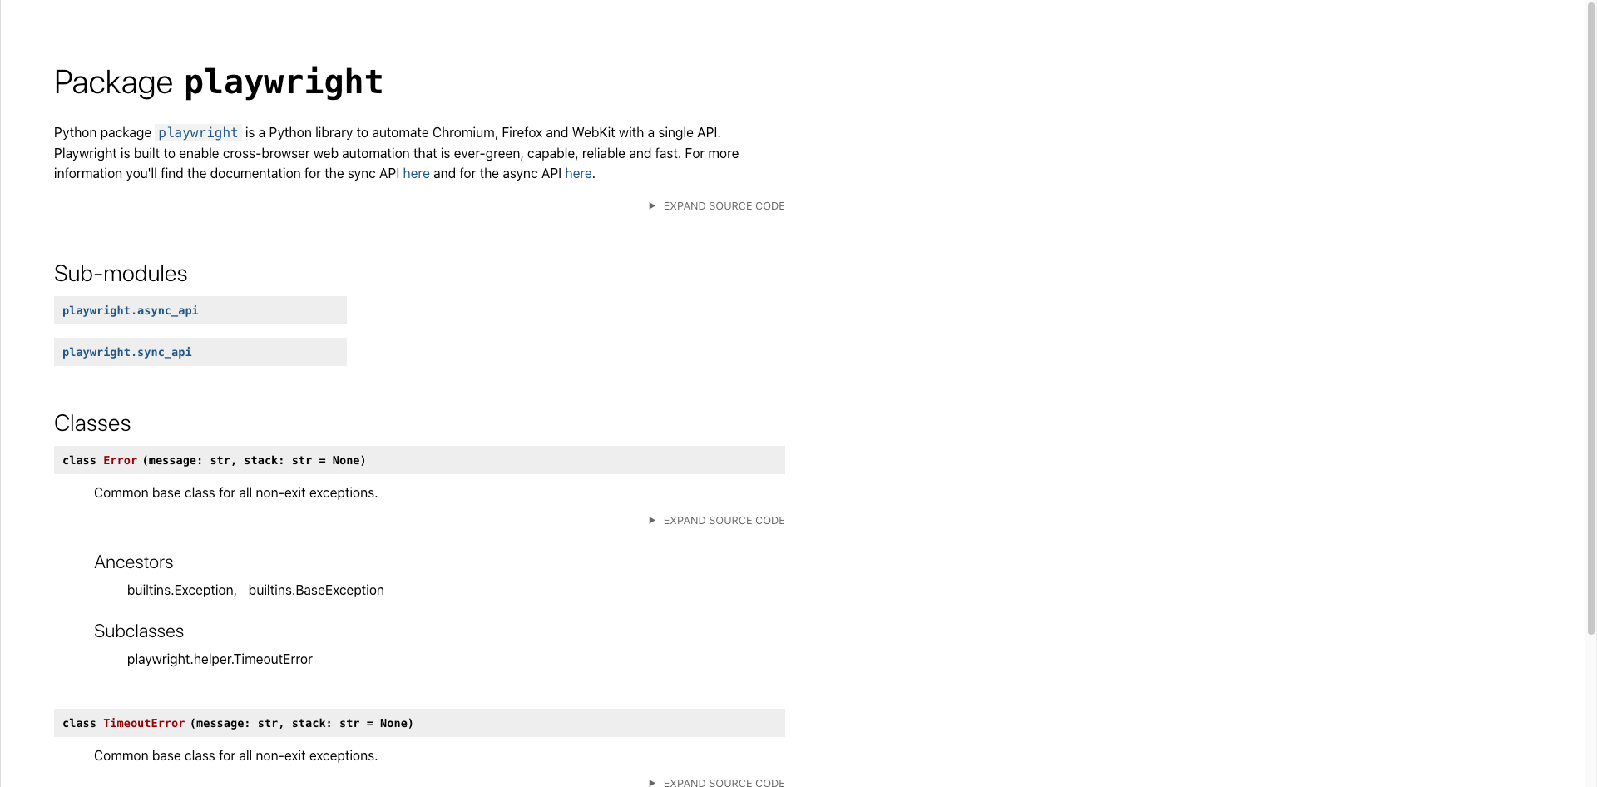Click the red TimeoutError class name
Viewport: 1597px width, 787px height.
click(144, 723)
